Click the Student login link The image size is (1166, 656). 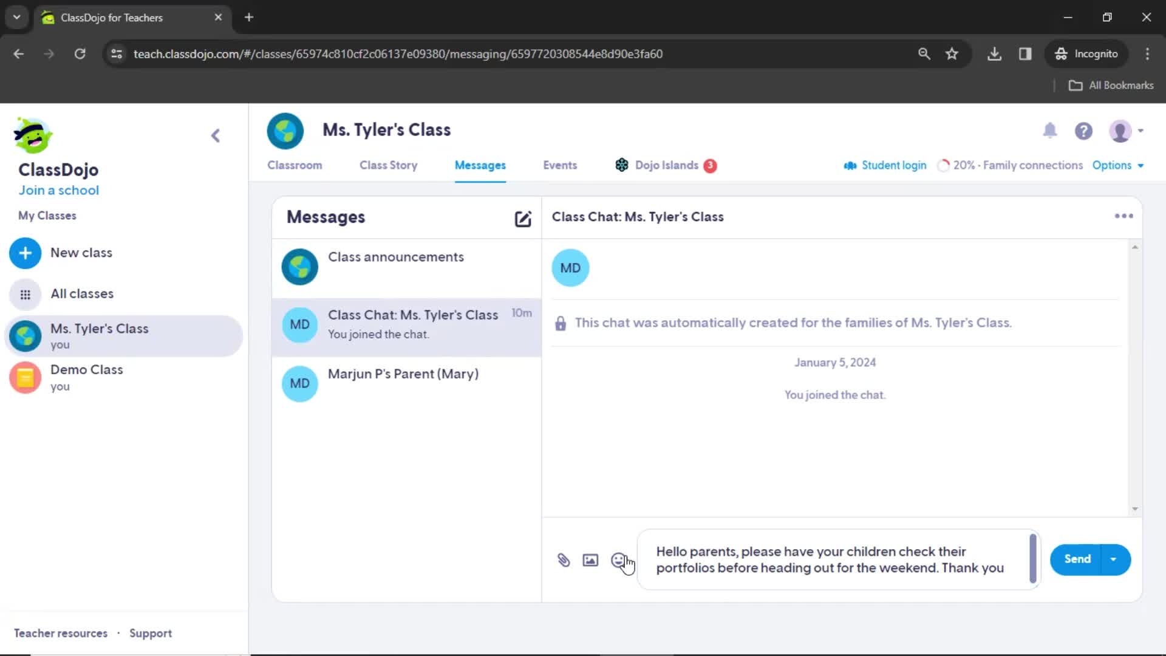[x=885, y=165]
